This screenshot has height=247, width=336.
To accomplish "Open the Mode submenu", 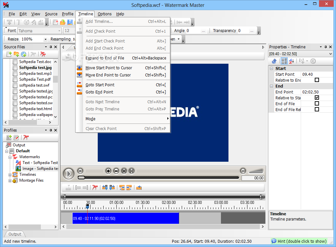I will 123,119.
